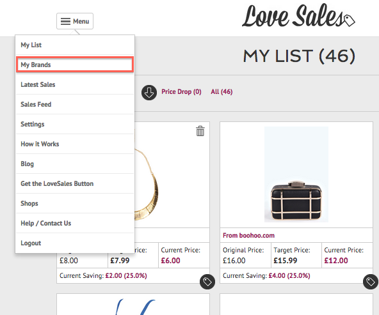
Task: Select My List in the menu
Action: tap(75, 45)
